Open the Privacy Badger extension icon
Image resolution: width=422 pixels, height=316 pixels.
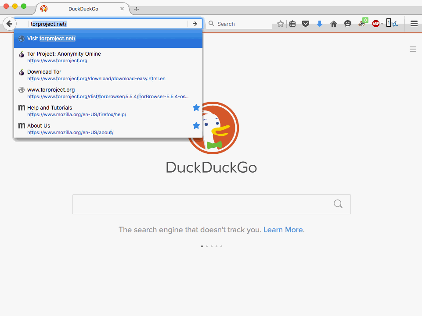point(363,23)
